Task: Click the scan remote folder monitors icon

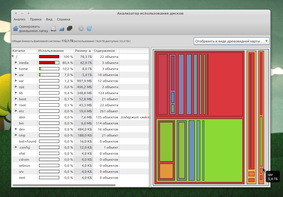Action: point(69,29)
